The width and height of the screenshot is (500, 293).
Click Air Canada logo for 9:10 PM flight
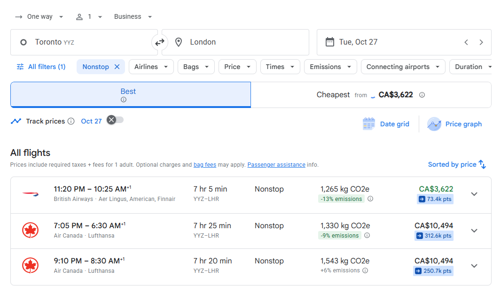coord(30,266)
